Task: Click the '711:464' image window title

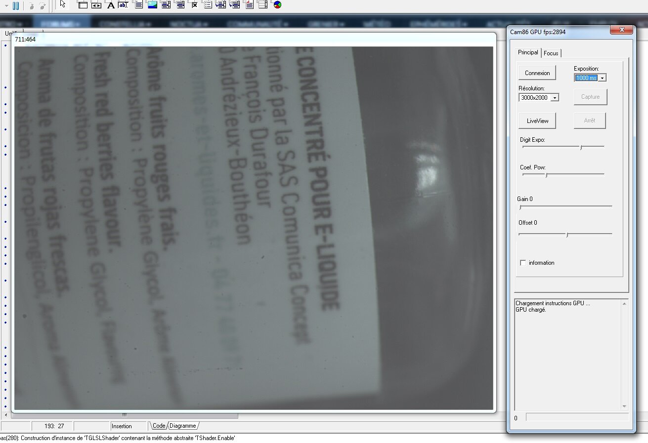Action: (25, 39)
